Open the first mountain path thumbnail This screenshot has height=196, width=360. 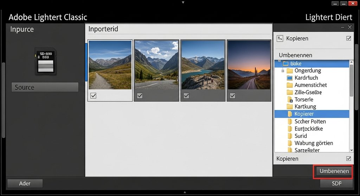click(110, 65)
